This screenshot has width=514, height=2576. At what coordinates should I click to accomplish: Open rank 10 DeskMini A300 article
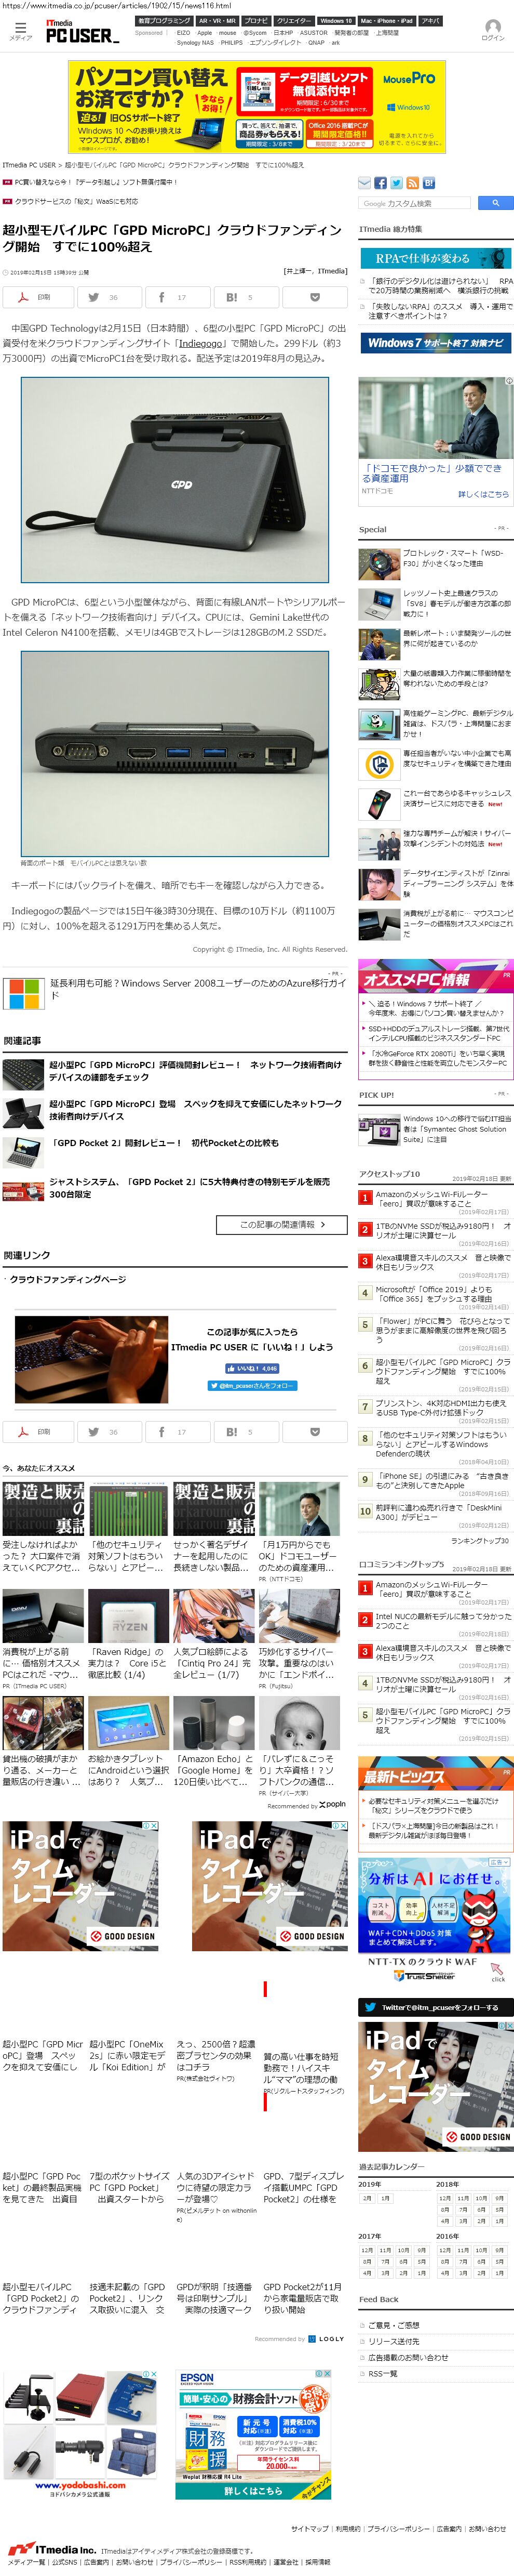pos(439,1513)
